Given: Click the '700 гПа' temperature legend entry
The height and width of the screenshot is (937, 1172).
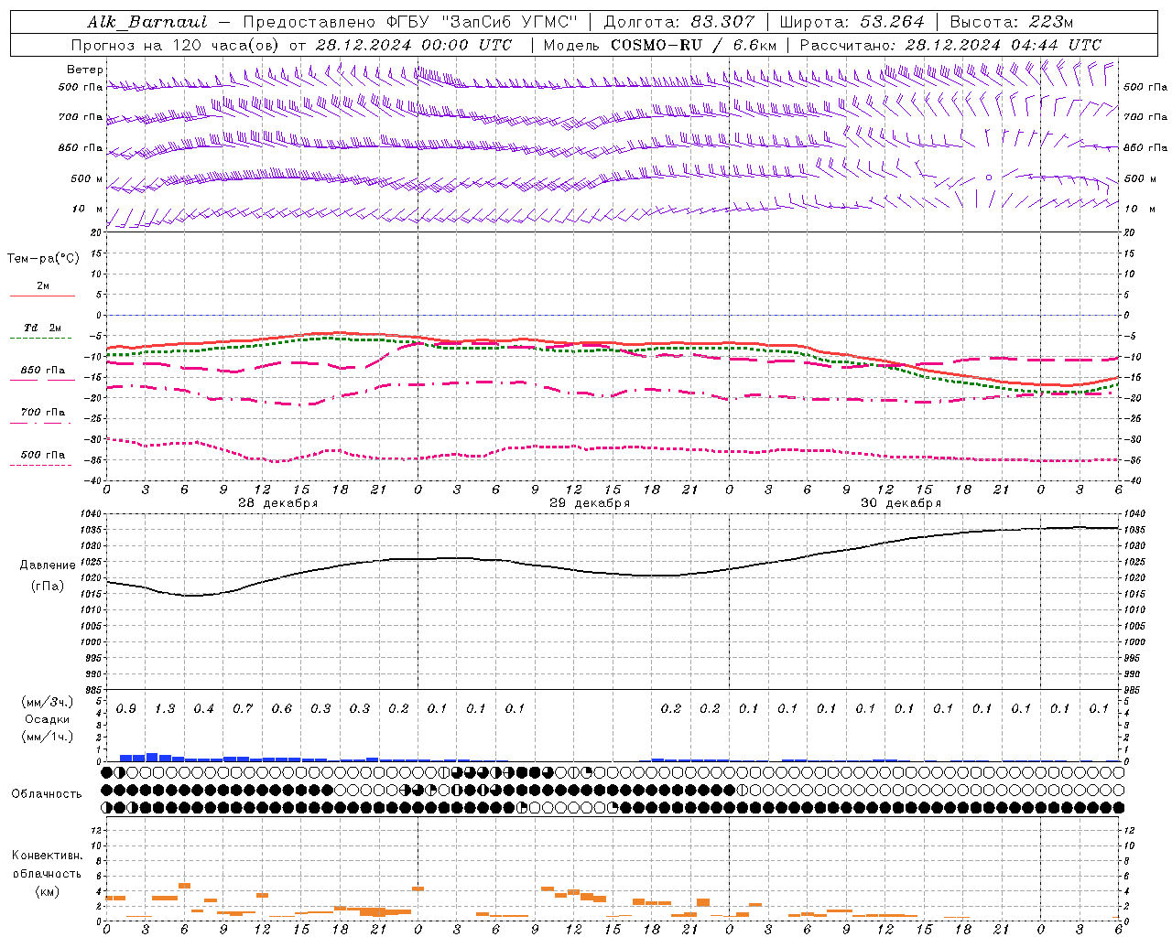Looking at the screenshot, I should (43, 413).
